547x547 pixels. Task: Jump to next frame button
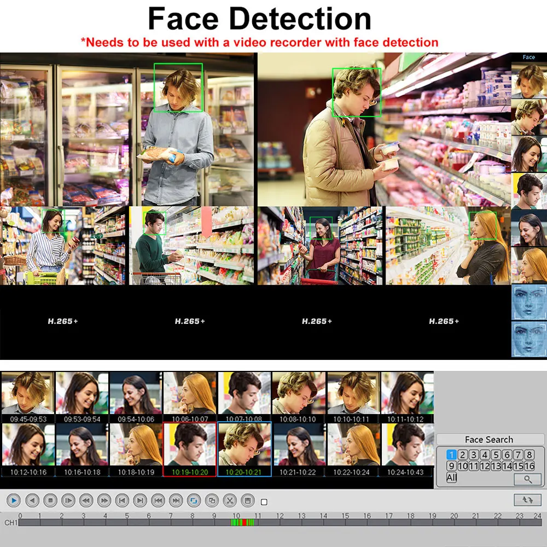tap(140, 501)
